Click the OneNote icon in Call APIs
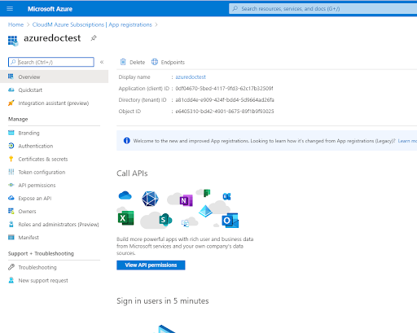The width and height of the screenshot is (417, 333). point(187,200)
